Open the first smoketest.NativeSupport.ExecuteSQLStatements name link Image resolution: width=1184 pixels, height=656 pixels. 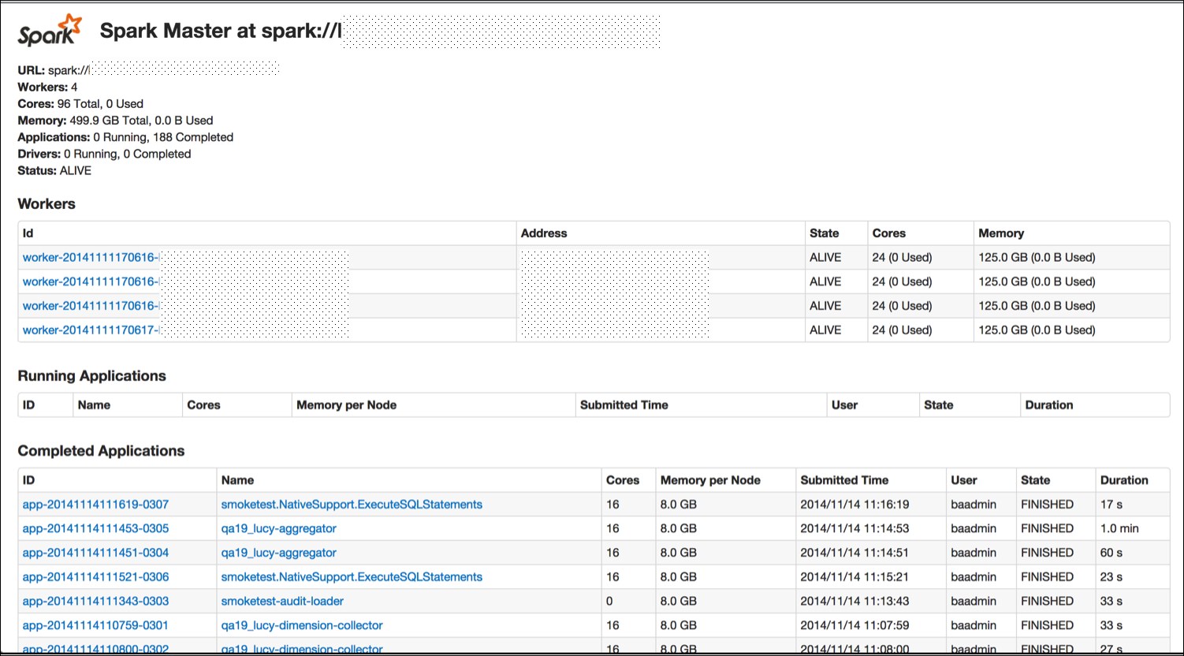pyautogui.click(x=352, y=505)
